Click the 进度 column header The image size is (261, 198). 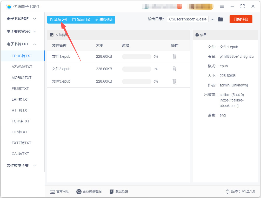pyautogui.click(x=125, y=45)
